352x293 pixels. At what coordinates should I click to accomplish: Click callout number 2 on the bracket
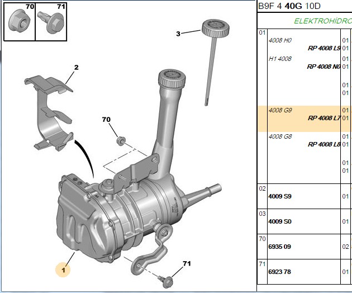point(77,67)
